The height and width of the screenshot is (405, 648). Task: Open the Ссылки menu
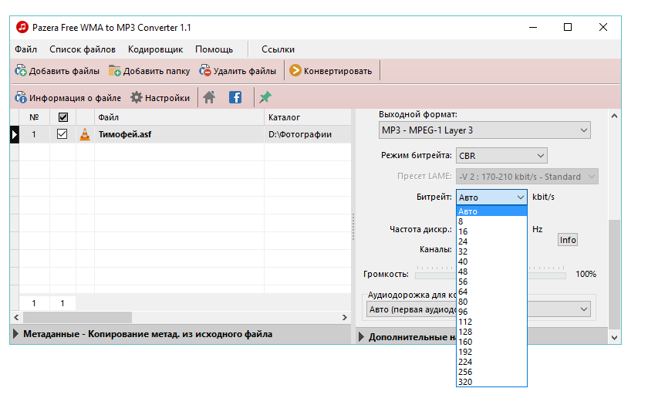tap(278, 49)
